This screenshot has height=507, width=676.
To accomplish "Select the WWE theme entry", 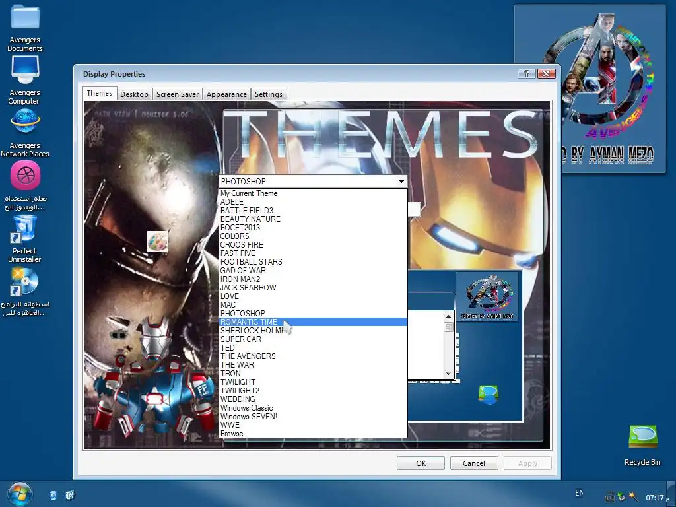I will click(313, 425).
